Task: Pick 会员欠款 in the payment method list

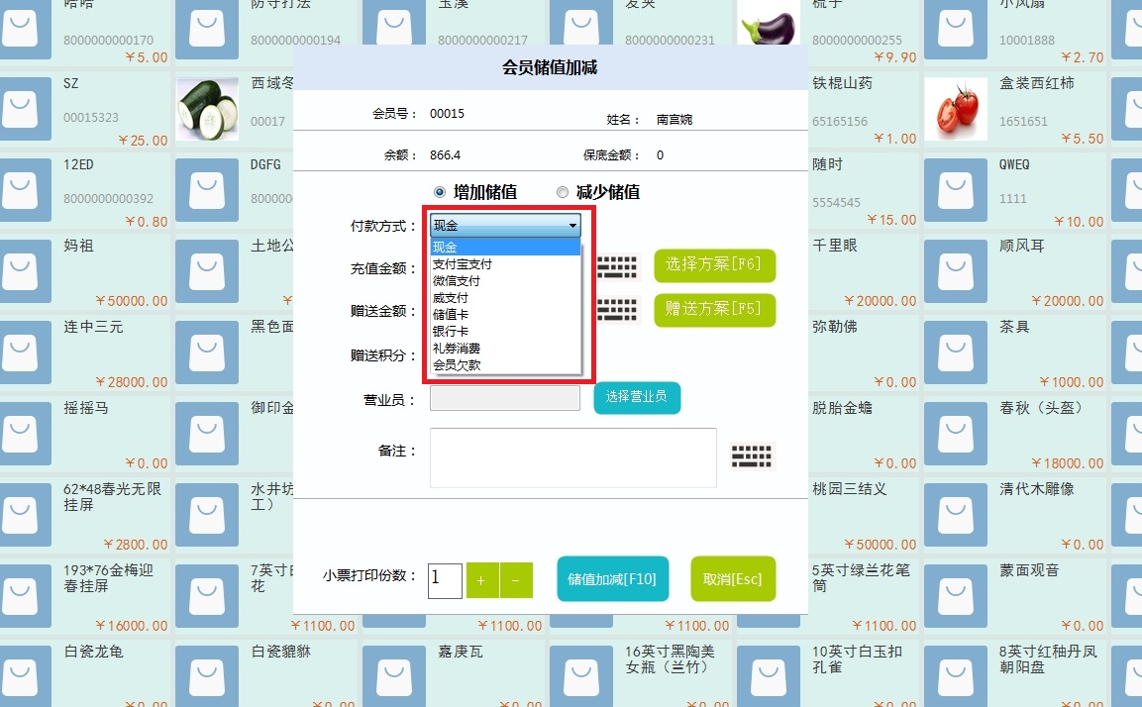Action: tap(457, 365)
